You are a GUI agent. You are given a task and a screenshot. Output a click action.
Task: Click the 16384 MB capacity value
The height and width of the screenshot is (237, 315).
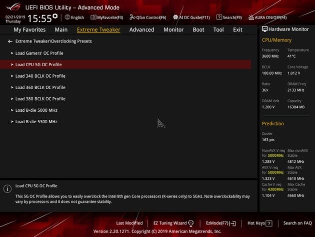coord(296,107)
